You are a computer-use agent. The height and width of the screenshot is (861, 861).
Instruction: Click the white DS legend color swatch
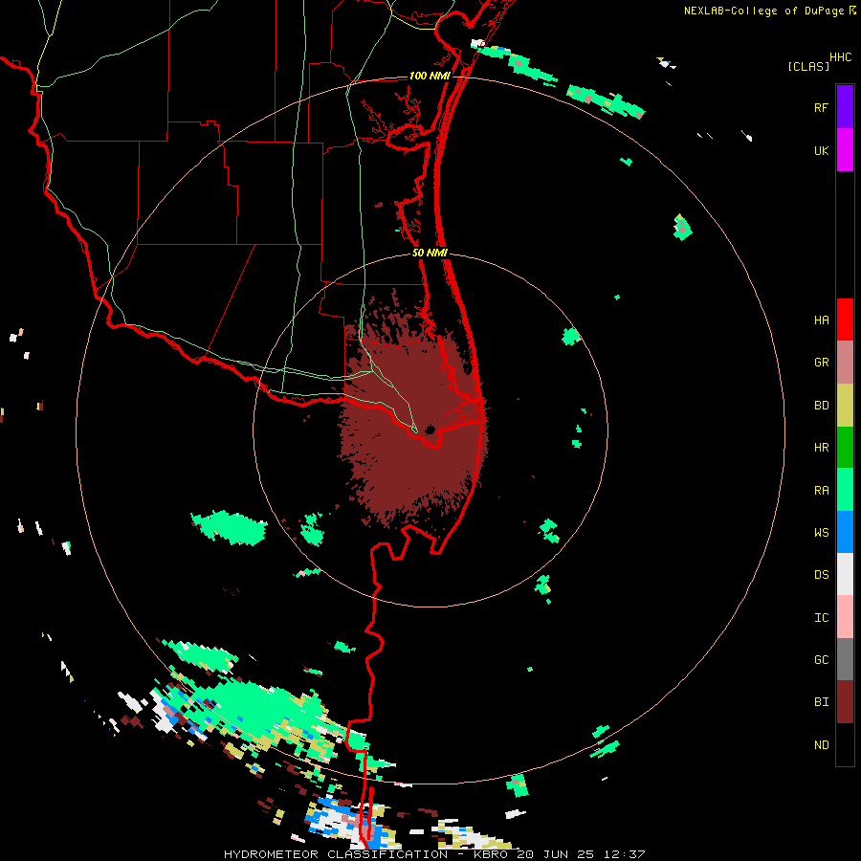(x=845, y=574)
